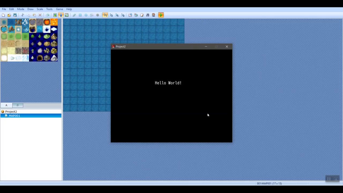Screen dimensions: 343x193
Task: Select Project2 root in map tree
Action: point(11,112)
